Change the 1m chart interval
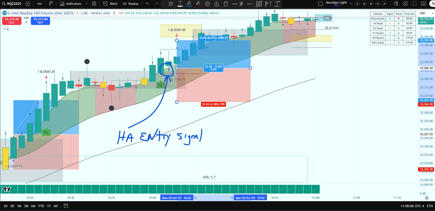 click(40, 4)
